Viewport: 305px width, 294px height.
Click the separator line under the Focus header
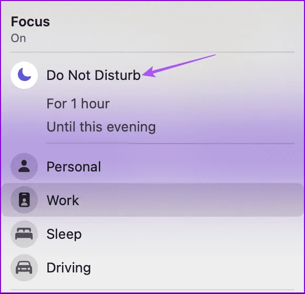coord(152,52)
